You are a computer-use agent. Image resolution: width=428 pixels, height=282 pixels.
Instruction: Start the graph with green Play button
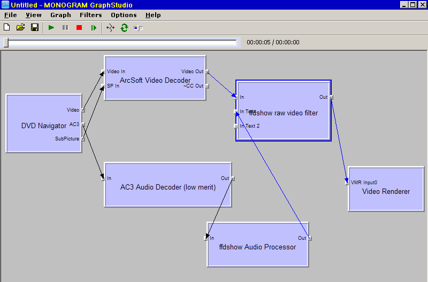(51, 28)
